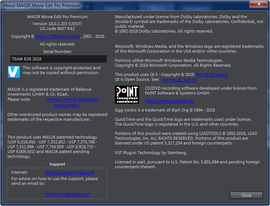Click the UG code 8437 KA1 text
The height and width of the screenshot is (206, 270).
[x=57, y=29]
